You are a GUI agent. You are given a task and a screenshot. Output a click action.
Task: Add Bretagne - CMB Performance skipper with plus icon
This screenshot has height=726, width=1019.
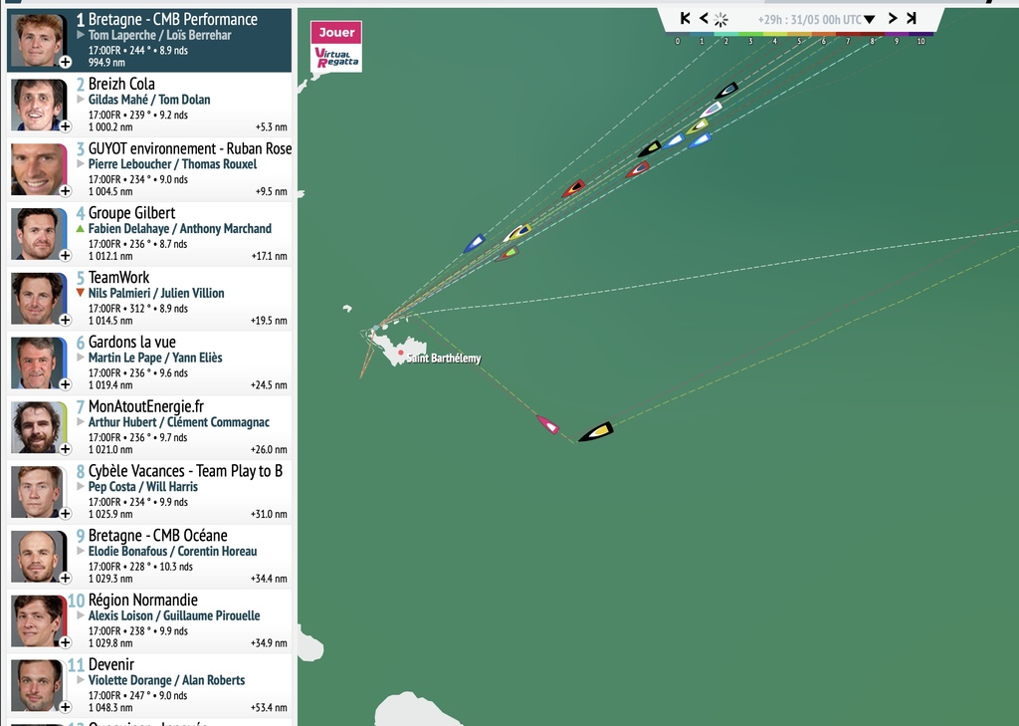(x=65, y=63)
